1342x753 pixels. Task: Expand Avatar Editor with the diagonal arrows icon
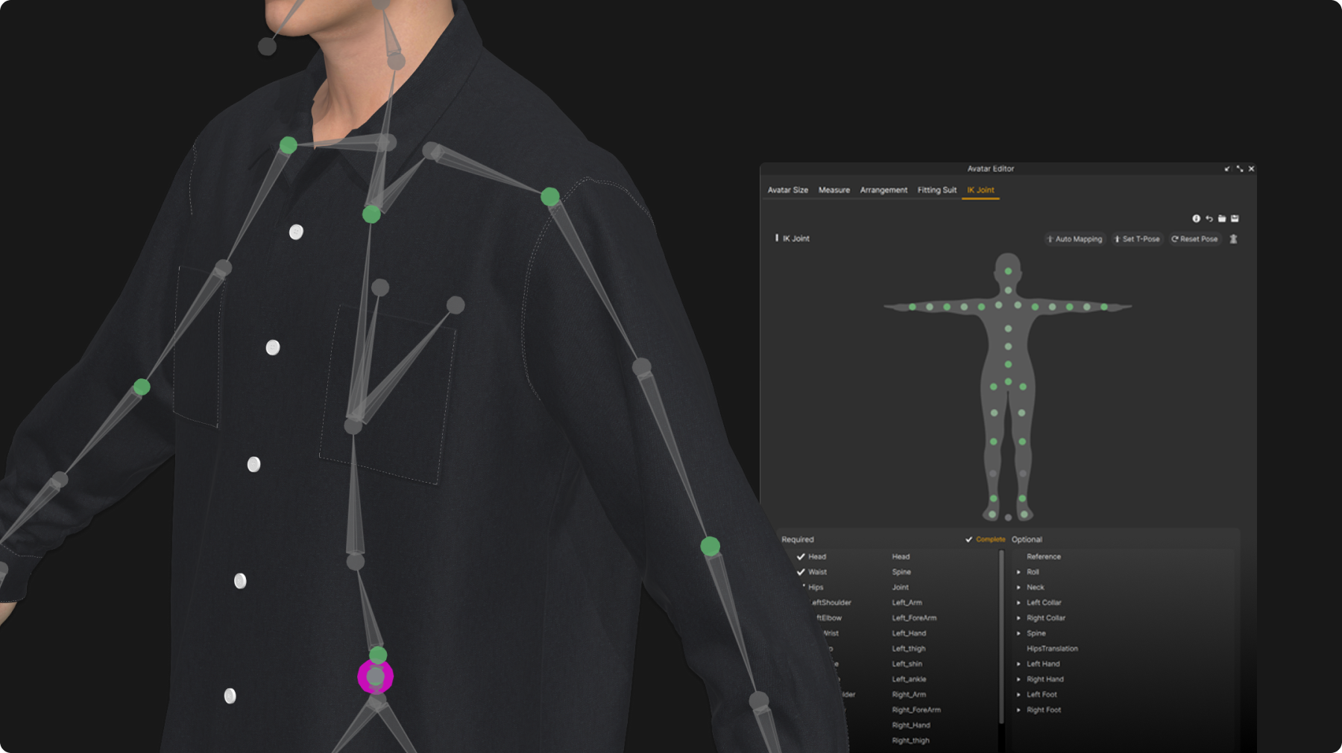coord(1239,169)
